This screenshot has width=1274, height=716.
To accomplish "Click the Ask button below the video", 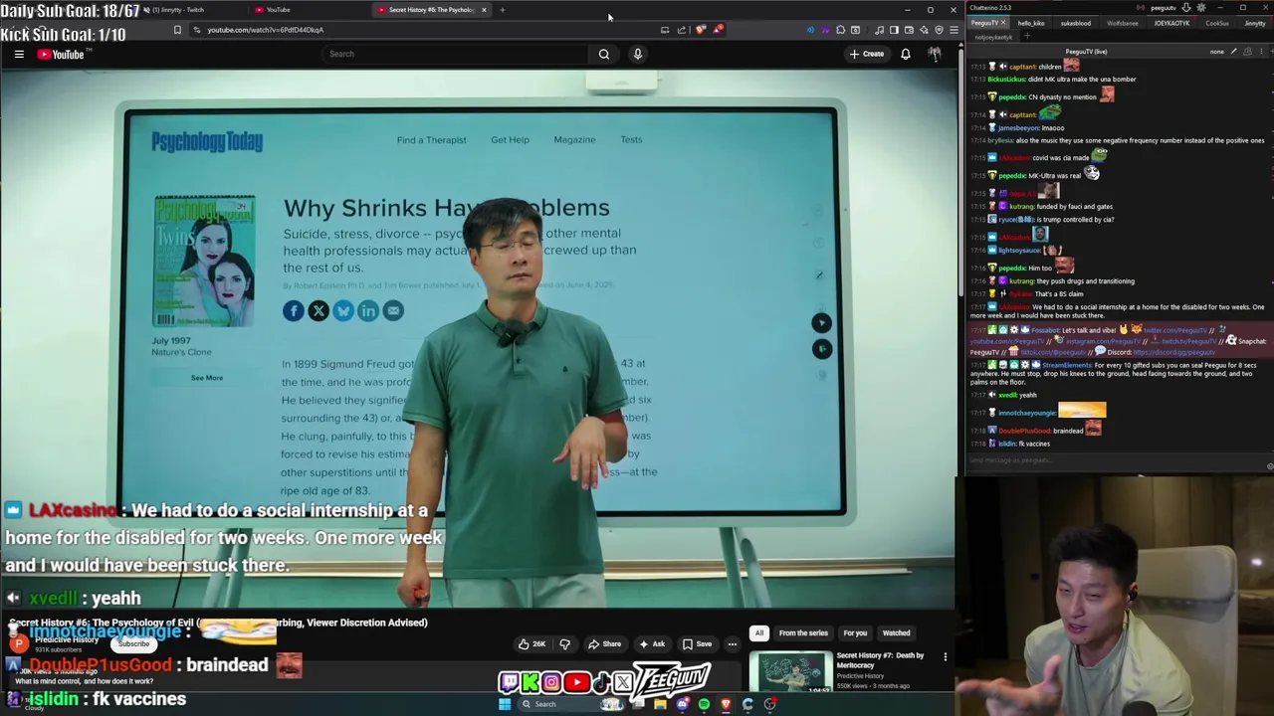I will tap(651, 643).
